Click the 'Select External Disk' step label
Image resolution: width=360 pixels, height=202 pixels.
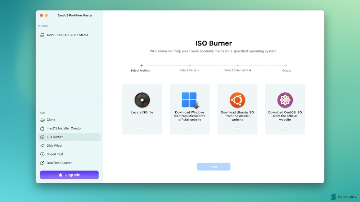coord(238,70)
